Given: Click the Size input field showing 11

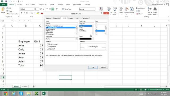Looking at the screenshot, I should pos(101,24).
